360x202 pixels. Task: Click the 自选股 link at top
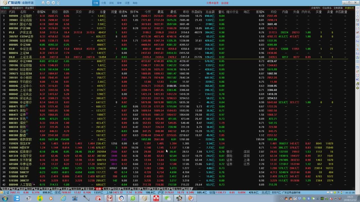pyautogui.click(x=225, y=3)
